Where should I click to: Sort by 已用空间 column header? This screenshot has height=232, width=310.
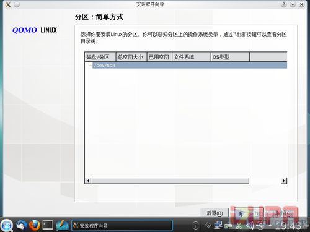click(159, 57)
